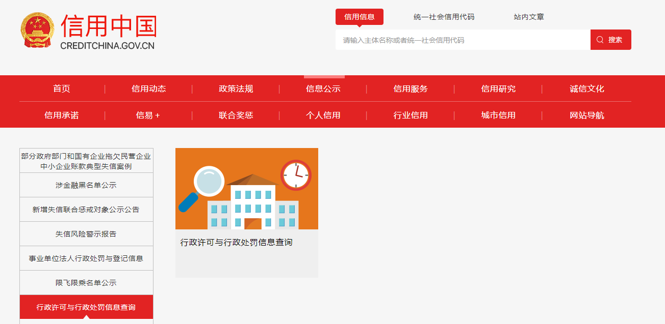
Task: Click the 信用中国 site title text
Action: (108, 25)
